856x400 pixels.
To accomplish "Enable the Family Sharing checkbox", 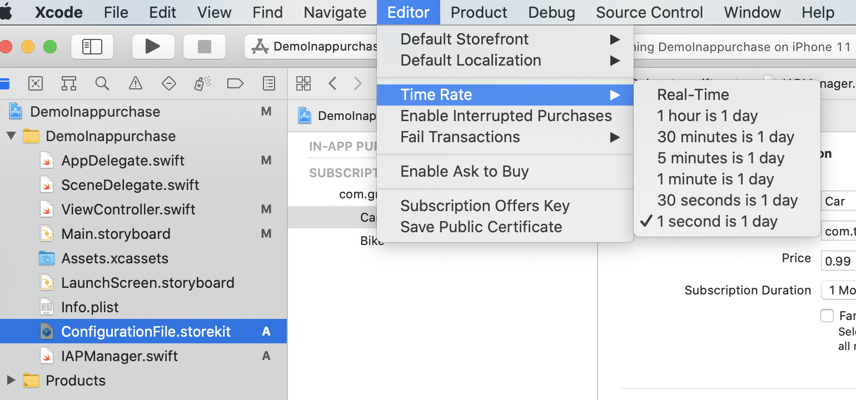I will pyautogui.click(x=827, y=316).
